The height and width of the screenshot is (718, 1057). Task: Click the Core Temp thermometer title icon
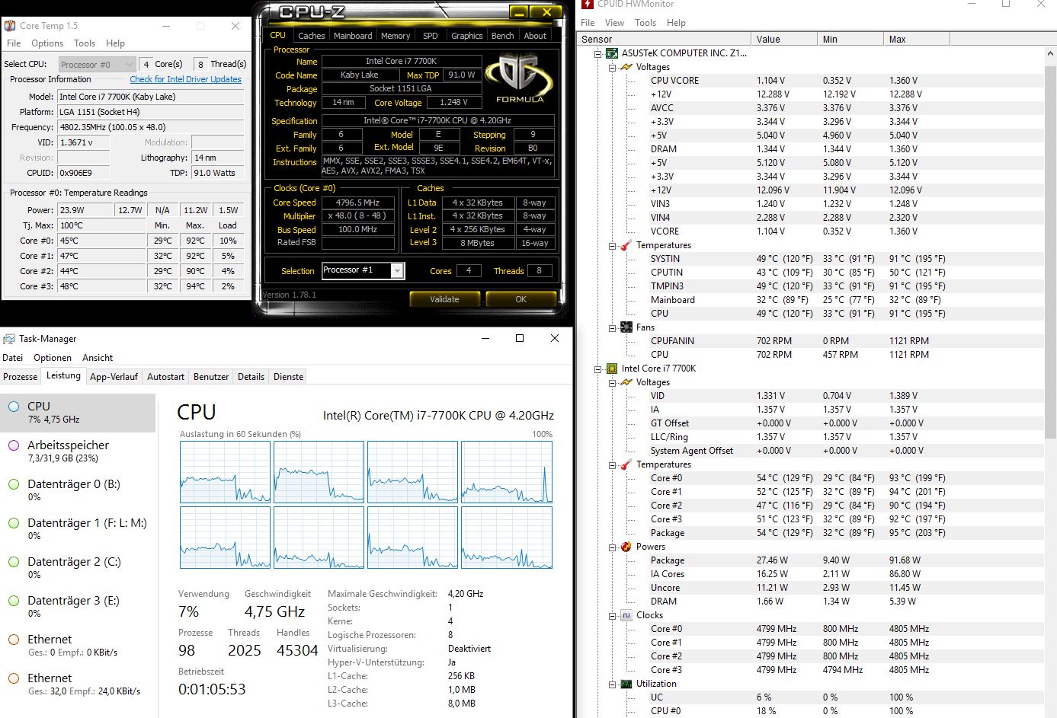10,25
